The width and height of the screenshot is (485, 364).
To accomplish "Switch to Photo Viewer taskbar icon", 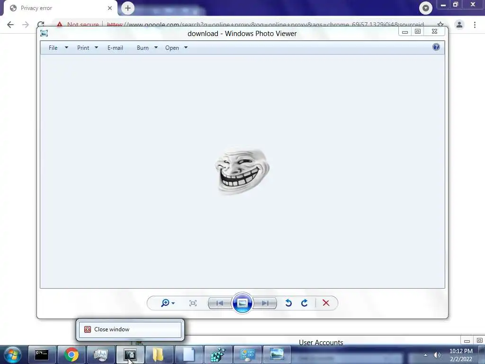I will pyautogui.click(x=277, y=355).
